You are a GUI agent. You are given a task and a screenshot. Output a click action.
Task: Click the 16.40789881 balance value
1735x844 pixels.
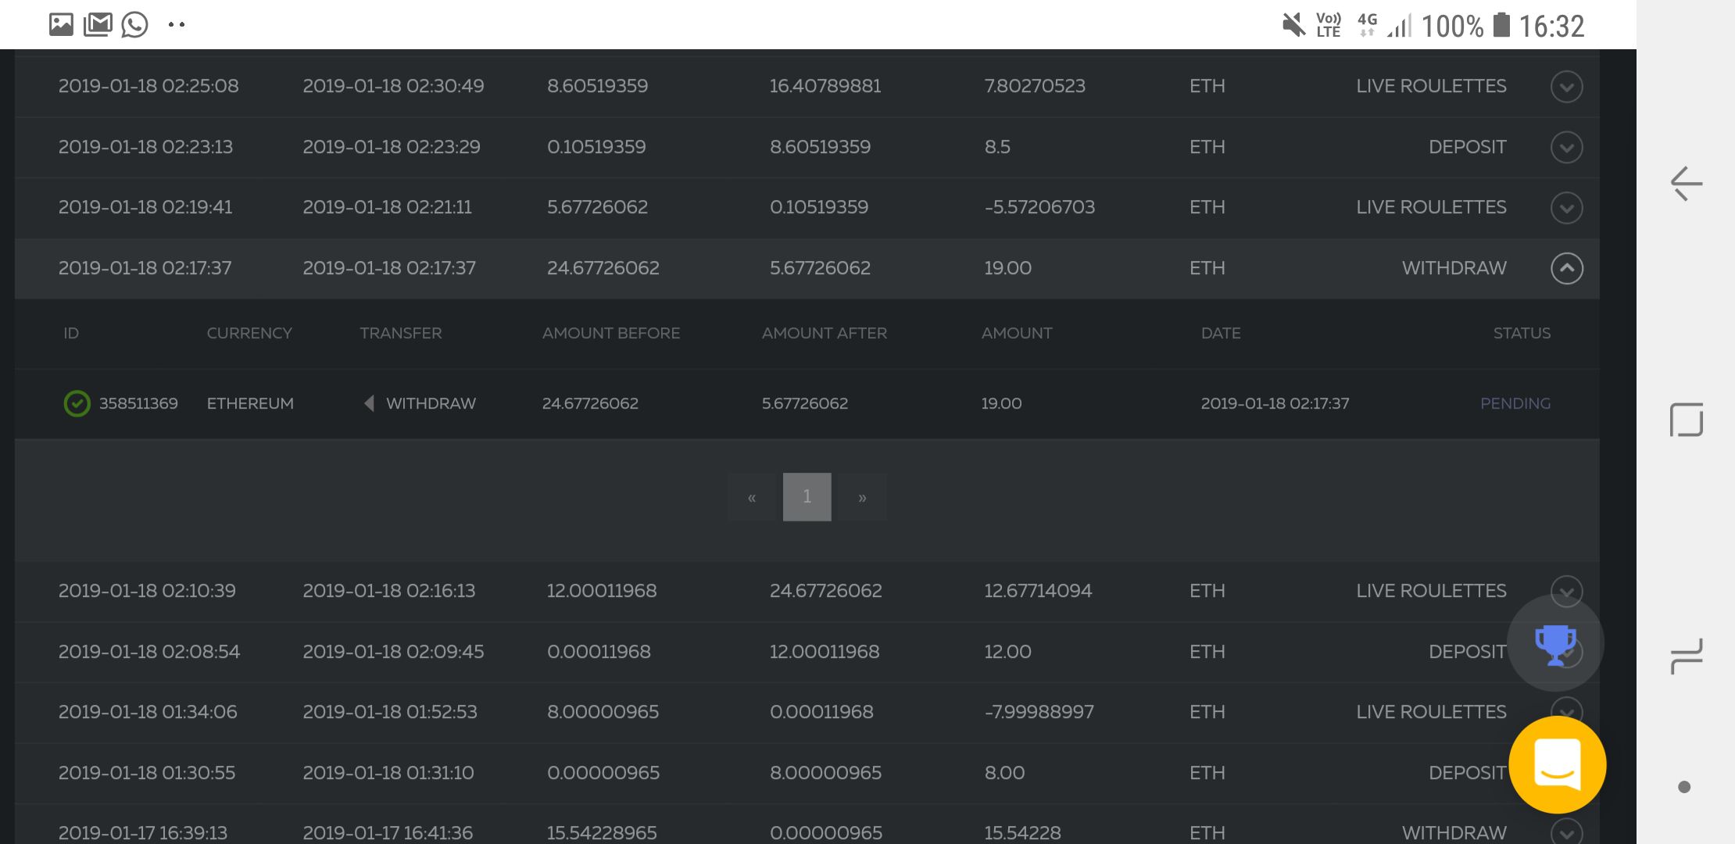pos(825,86)
